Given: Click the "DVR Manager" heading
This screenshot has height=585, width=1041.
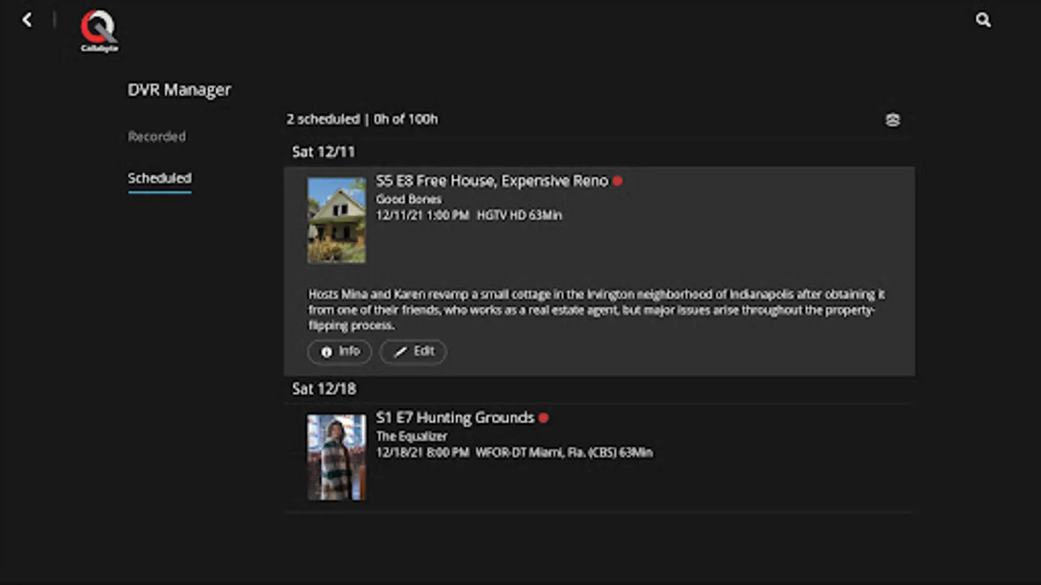Looking at the screenshot, I should click(179, 90).
